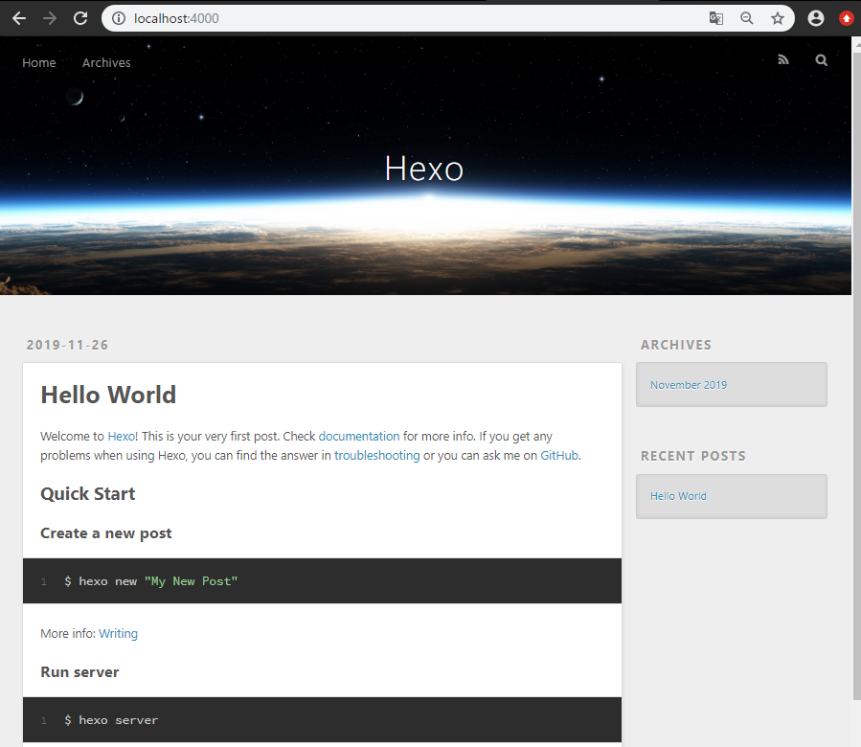Open the Archives menu item

106,62
